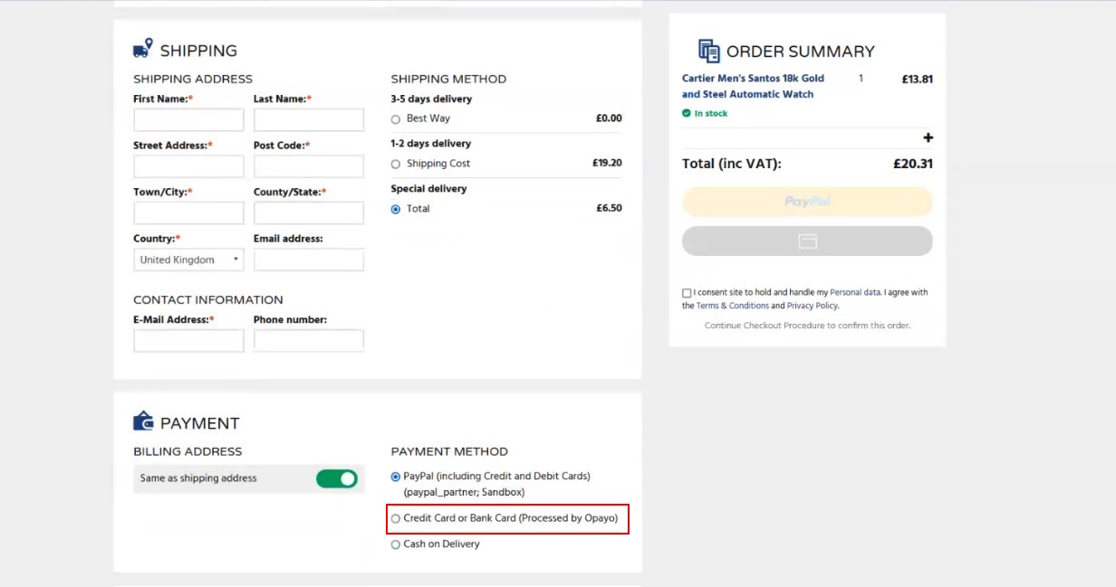The image size is (1116, 587).
Task: Select the Total special delivery option
Action: tap(396, 209)
